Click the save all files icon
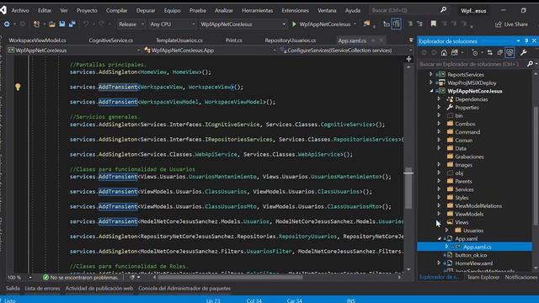 [72, 24]
